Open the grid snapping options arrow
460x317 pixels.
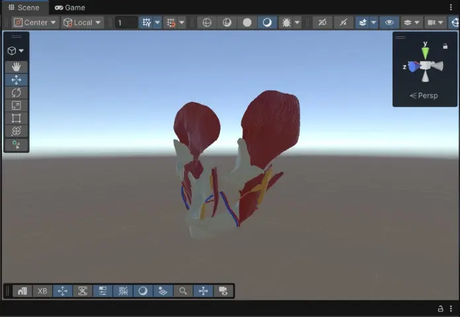(x=182, y=22)
